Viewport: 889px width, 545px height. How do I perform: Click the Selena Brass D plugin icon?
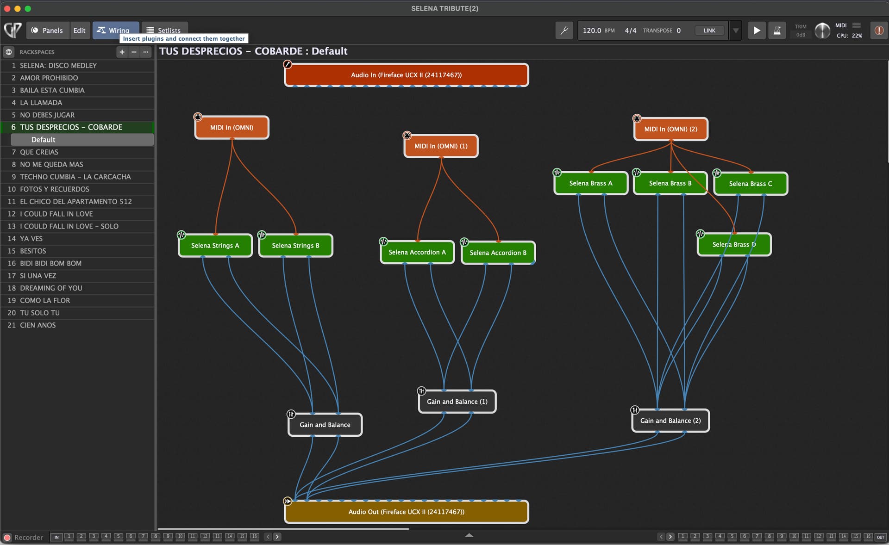click(x=701, y=234)
